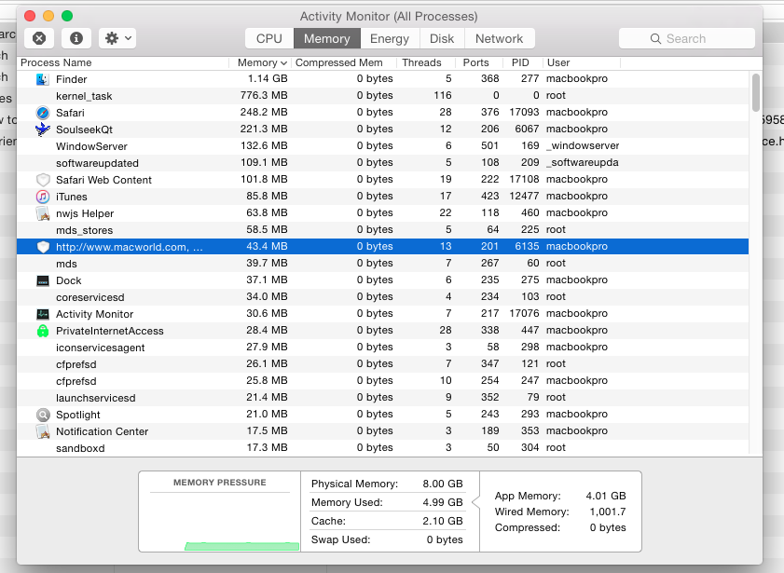Click the Spotlight magnifier icon
The image size is (784, 573).
(x=43, y=415)
